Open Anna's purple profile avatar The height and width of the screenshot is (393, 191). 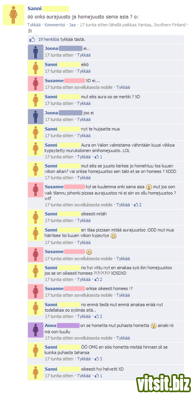pos(36,330)
